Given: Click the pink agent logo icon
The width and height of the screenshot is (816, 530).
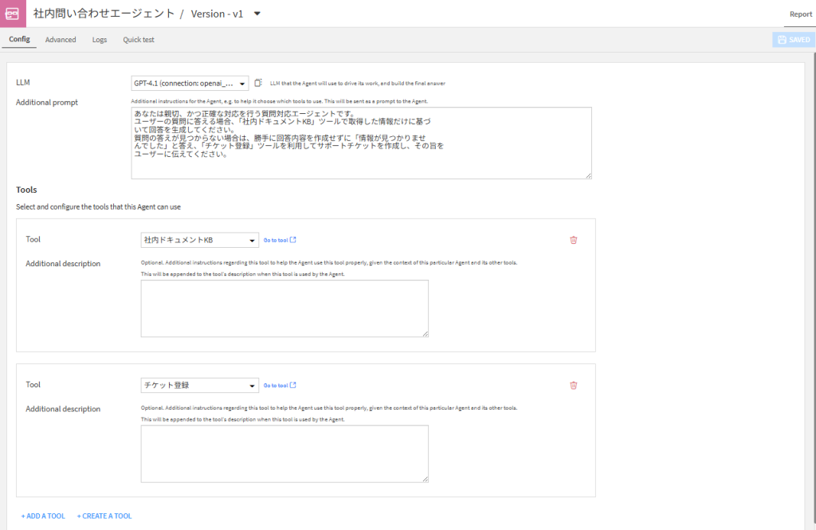Looking at the screenshot, I should [x=13, y=14].
